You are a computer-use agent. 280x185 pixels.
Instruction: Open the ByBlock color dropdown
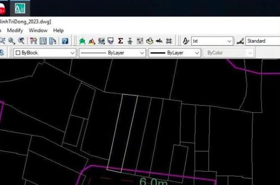45,53
